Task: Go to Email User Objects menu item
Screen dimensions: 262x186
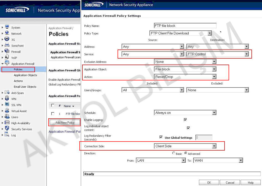Action: tap(25, 87)
